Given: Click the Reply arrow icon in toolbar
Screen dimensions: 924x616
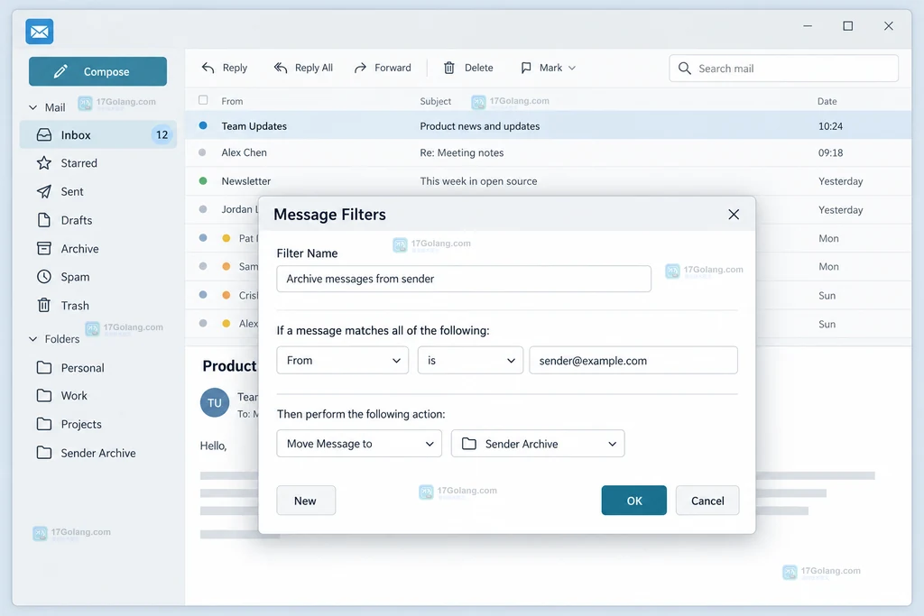Looking at the screenshot, I should pos(208,68).
